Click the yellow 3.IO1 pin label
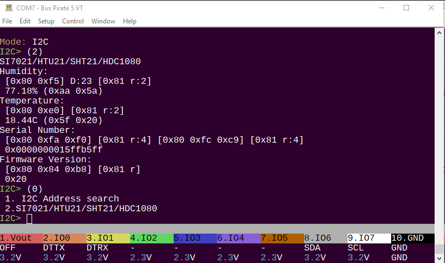Viewport: 445px width, 263px height. click(108, 238)
